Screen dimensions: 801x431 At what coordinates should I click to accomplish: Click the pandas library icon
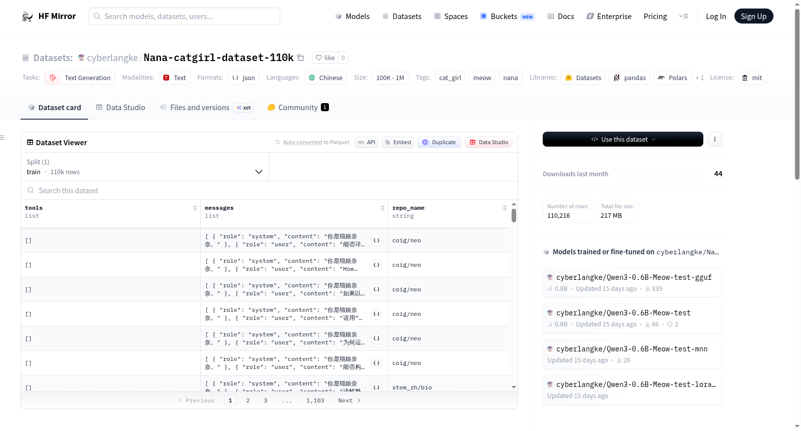tap(617, 78)
